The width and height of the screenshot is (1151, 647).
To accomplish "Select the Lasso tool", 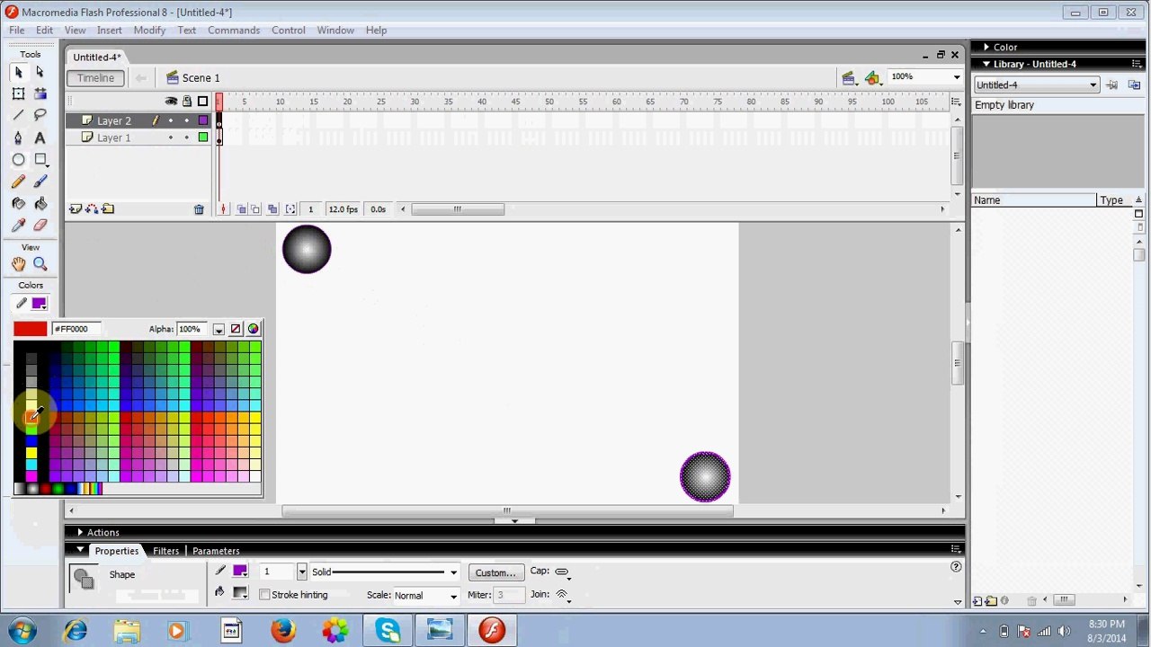I will tap(40, 115).
